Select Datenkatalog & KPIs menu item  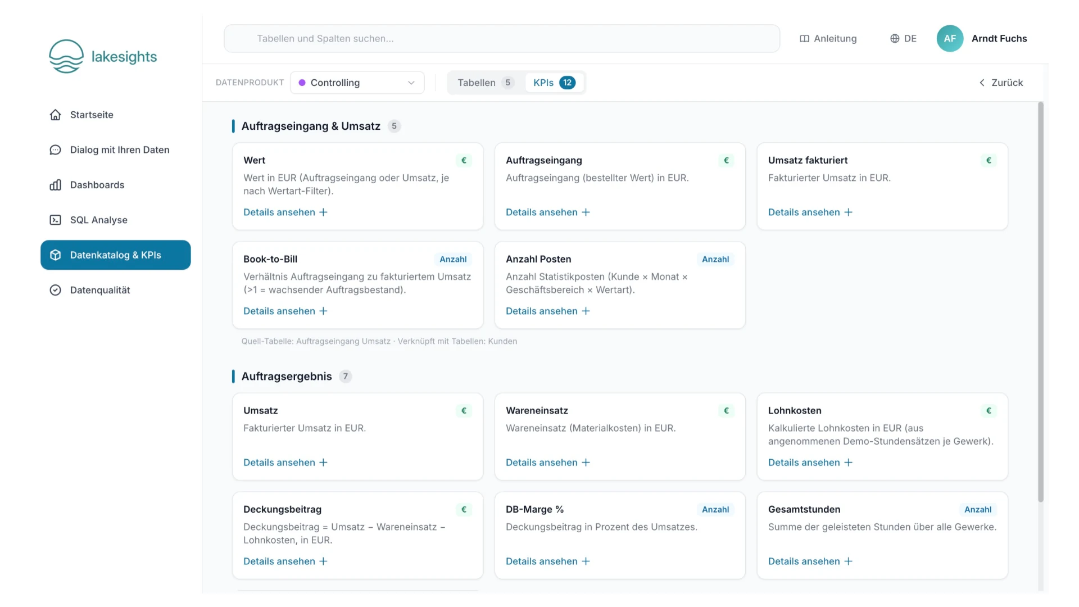click(x=116, y=255)
